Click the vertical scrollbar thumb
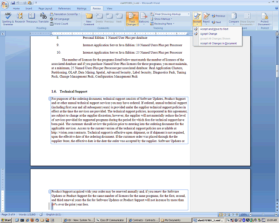 [x=277, y=71]
